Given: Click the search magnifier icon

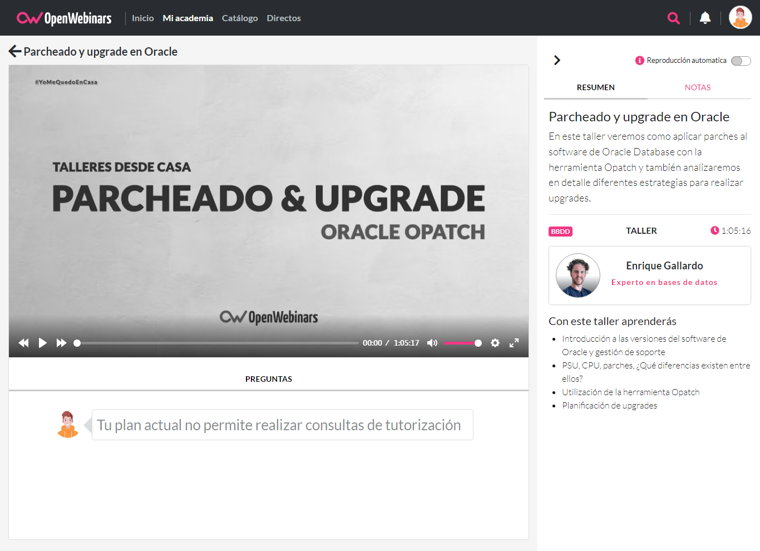Looking at the screenshot, I should 673,18.
